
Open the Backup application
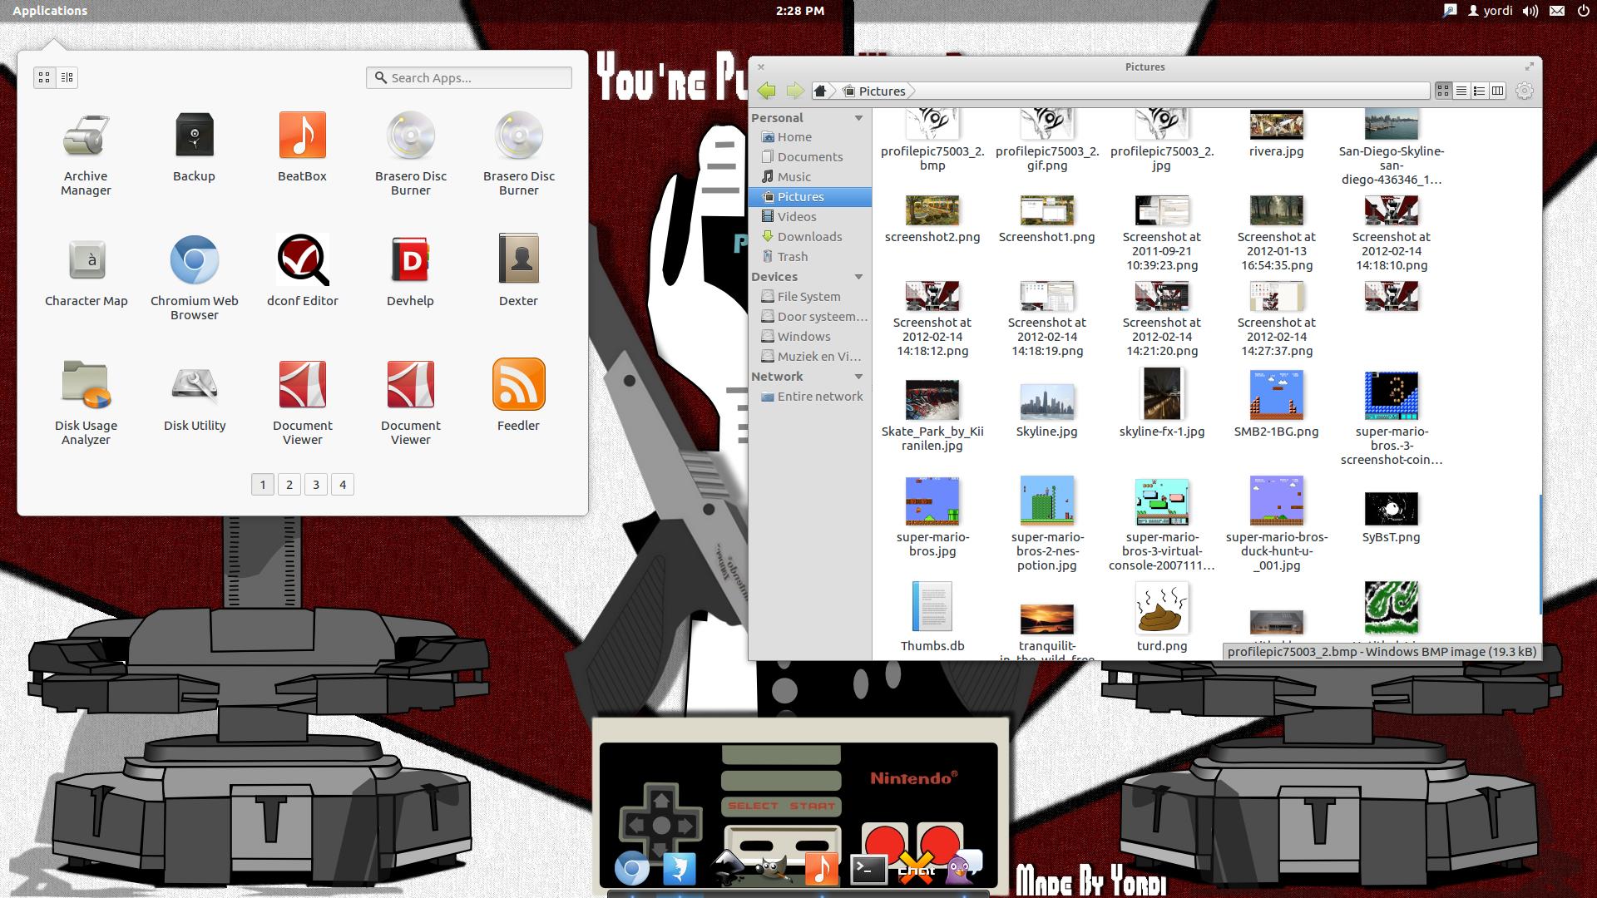[x=194, y=147]
